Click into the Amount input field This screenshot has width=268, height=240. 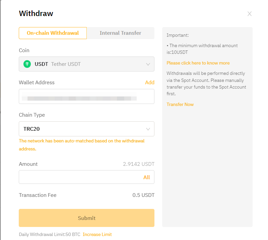click(x=79, y=177)
